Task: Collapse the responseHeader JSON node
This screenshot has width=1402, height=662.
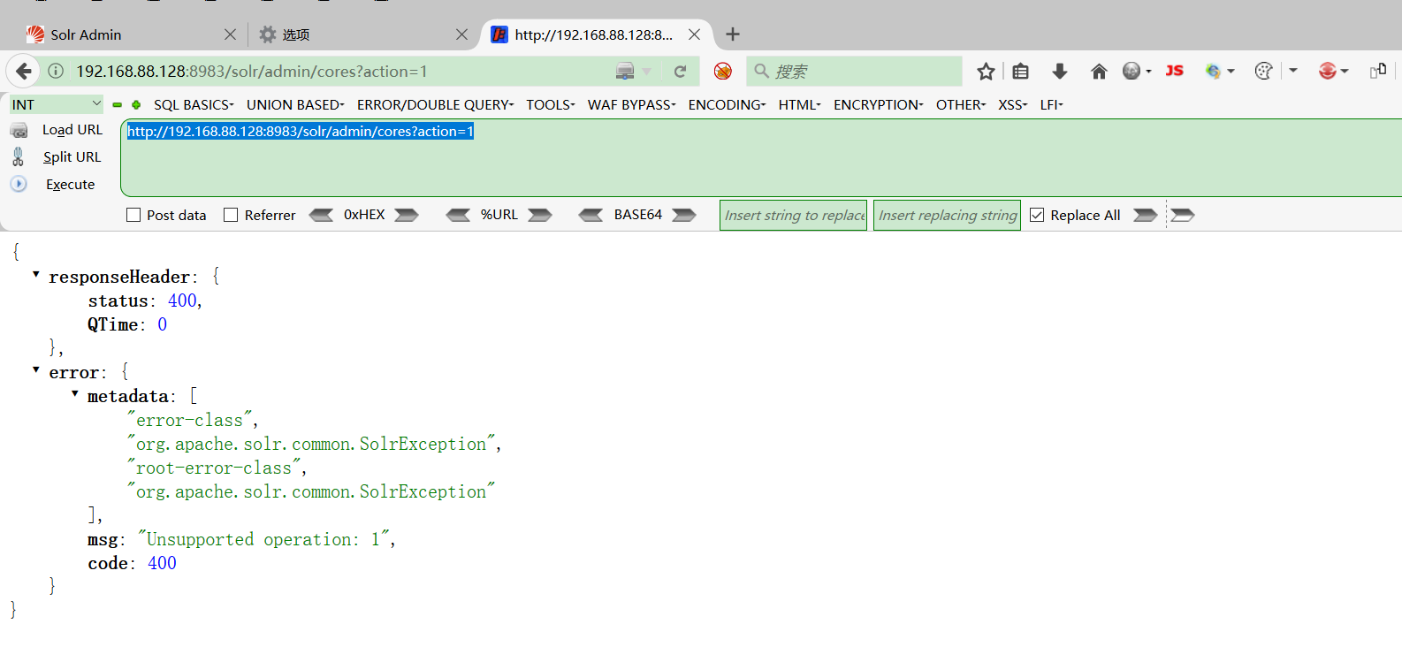Action: click(x=36, y=275)
